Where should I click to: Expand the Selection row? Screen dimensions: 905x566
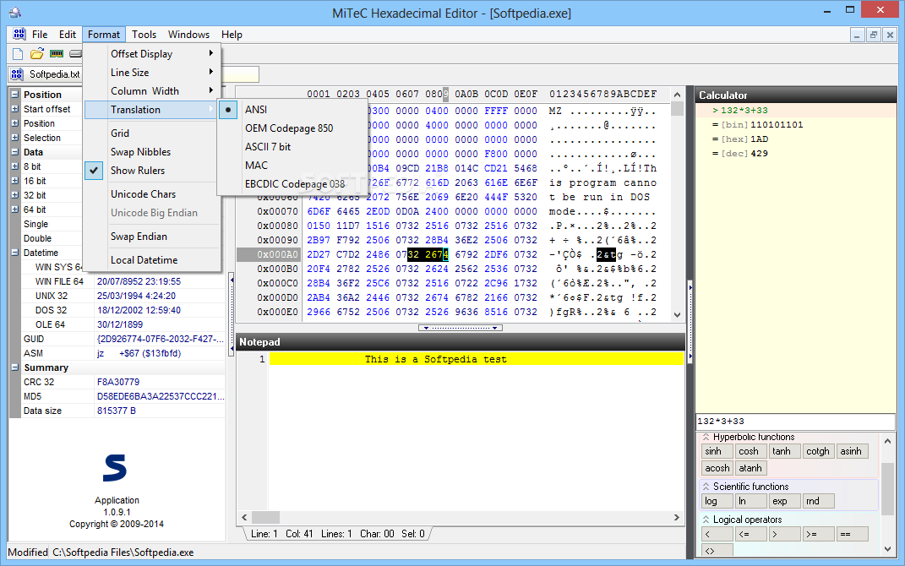coord(15,138)
